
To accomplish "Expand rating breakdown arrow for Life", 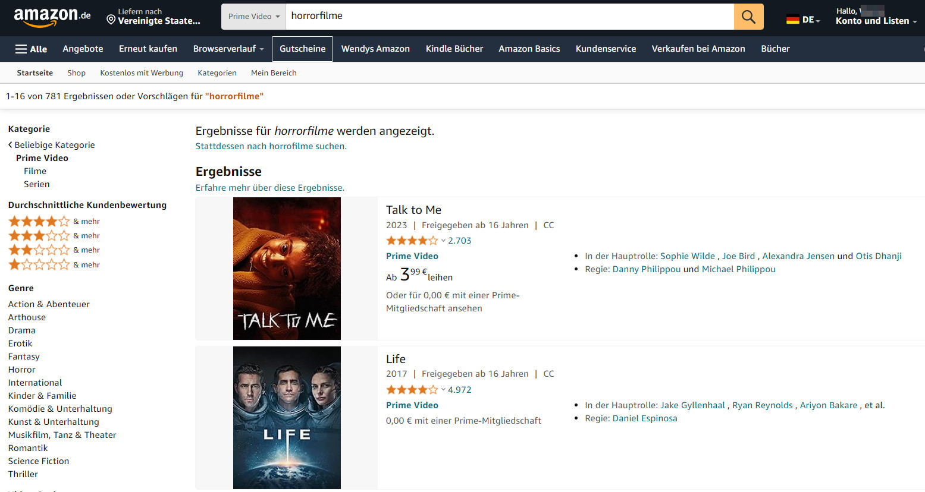I will click(443, 390).
